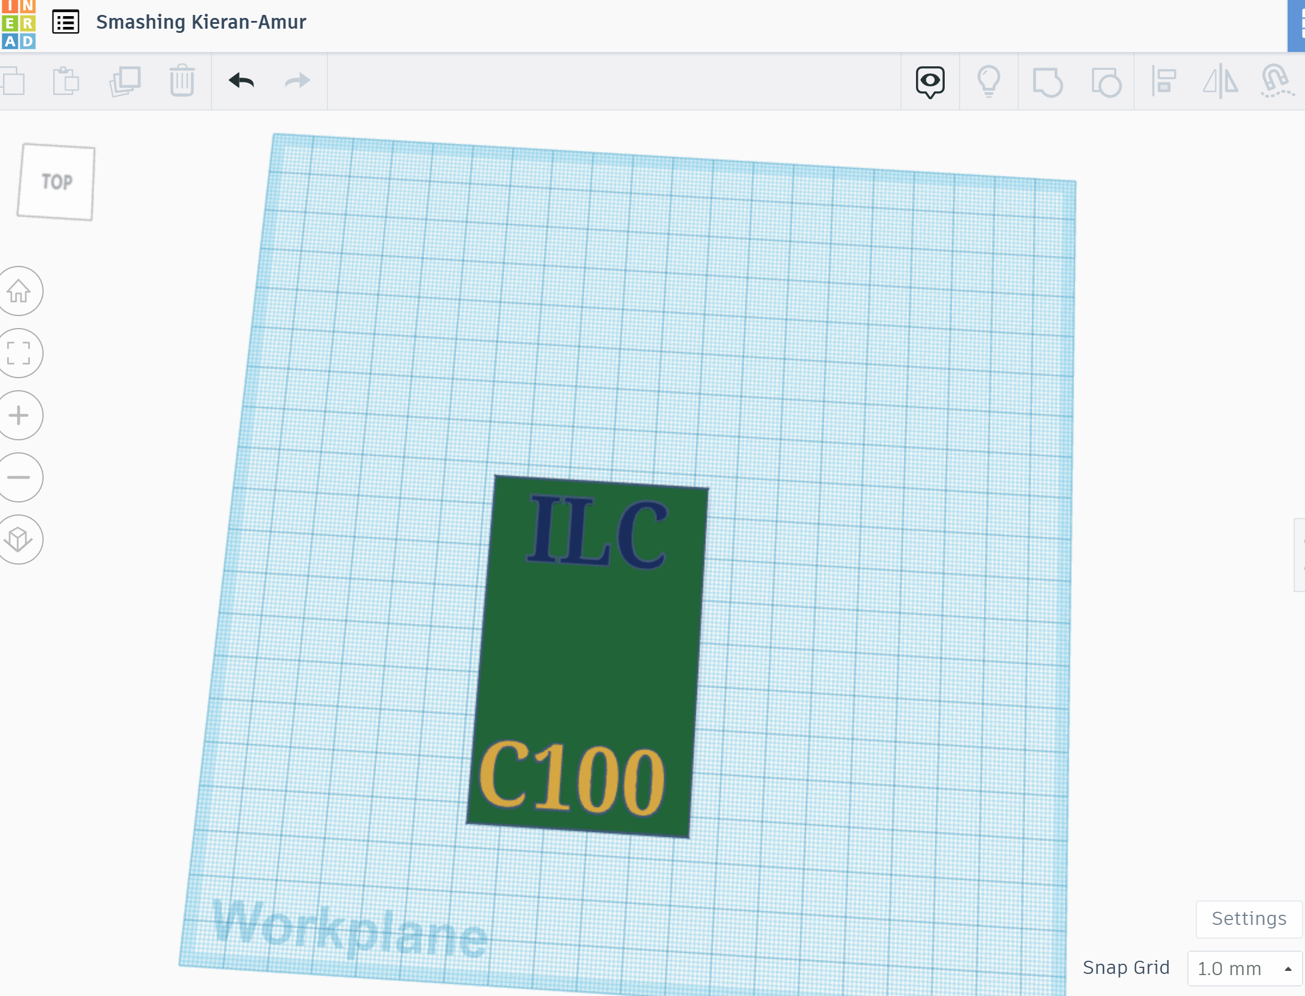The width and height of the screenshot is (1305, 996).
Task: Select the green rectangle shape
Action: (589, 651)
